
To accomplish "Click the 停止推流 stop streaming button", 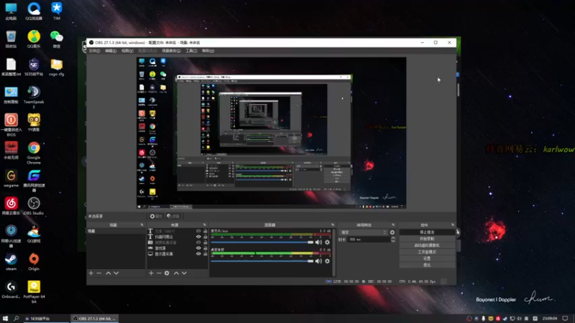I will (427, 232).
